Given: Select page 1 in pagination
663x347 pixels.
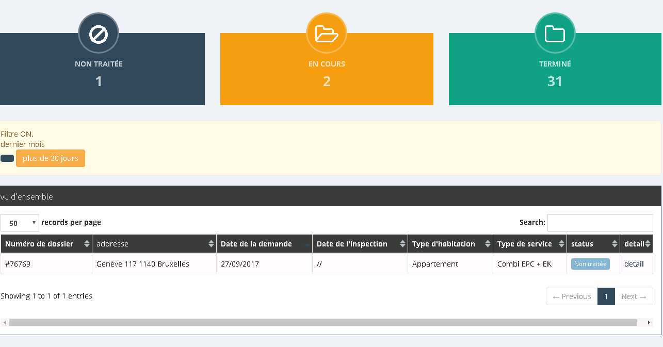Looking at the screenshot, I should [606, 296].
